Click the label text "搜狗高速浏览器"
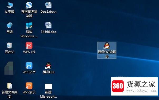The image size is (159, 100). coord(29,14)
